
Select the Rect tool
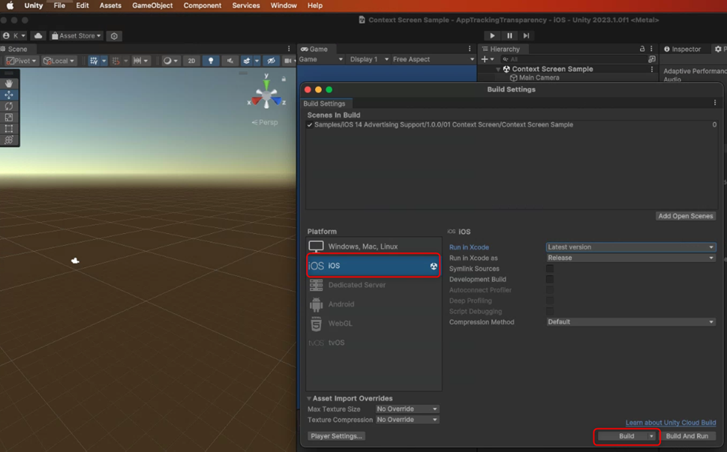[9, 129]
